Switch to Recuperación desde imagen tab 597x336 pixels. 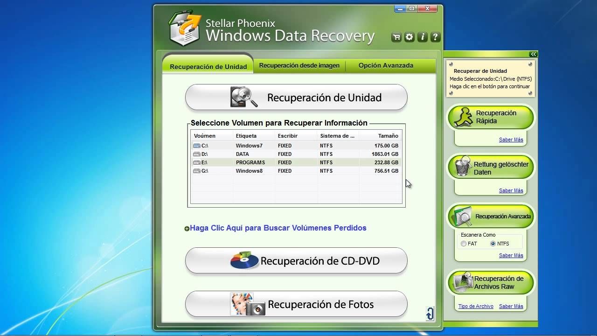[x=299, y=66]
